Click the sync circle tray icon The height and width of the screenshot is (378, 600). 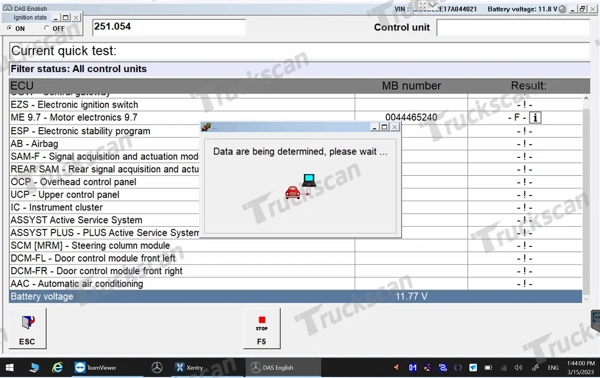coord(458,368)
